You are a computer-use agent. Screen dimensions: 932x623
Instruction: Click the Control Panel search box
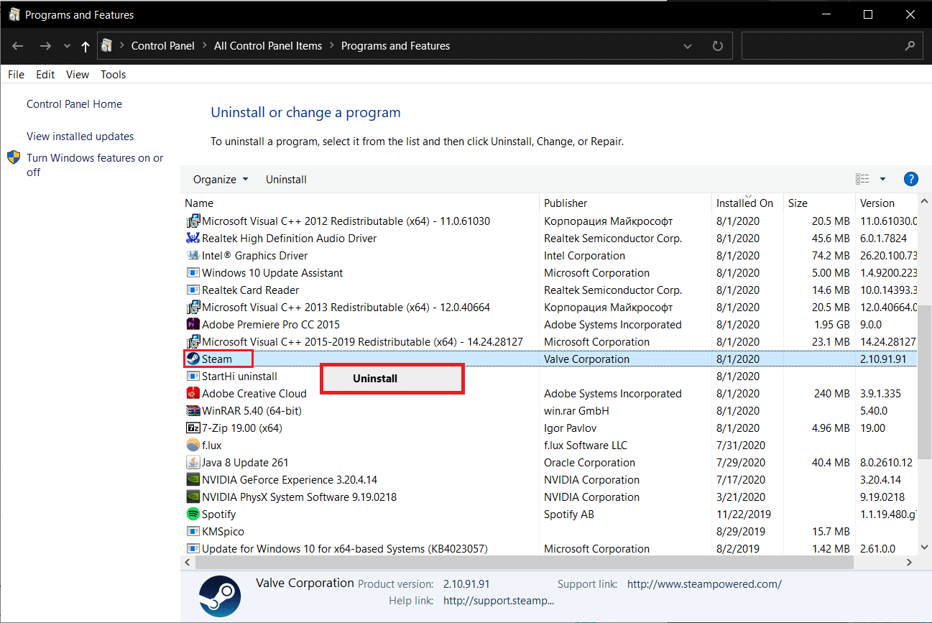[x=823, y=46]
